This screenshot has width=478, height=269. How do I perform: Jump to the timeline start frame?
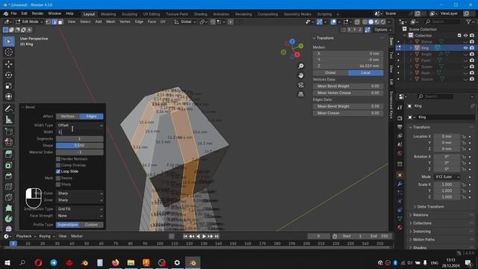[185, 236]
